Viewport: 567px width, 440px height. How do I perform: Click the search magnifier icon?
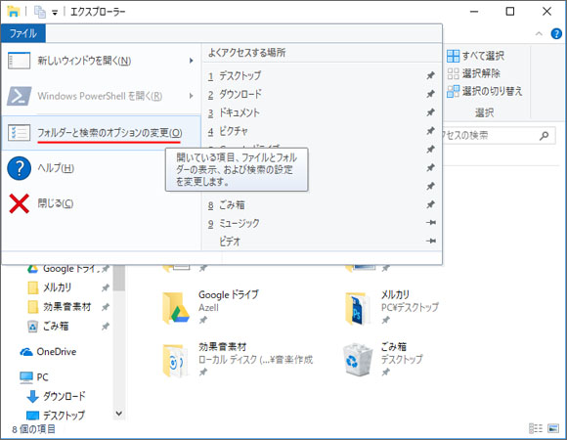(544, 136)
